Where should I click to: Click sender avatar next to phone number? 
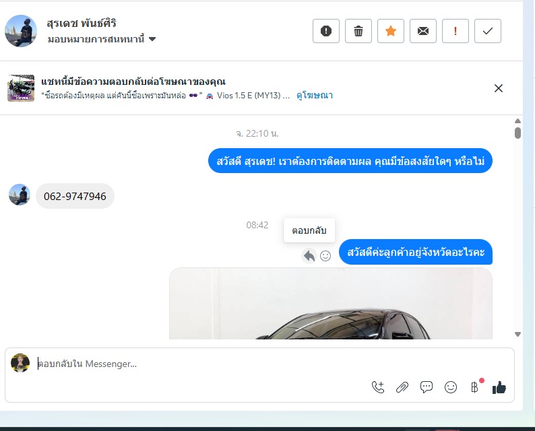pos(20,195)
